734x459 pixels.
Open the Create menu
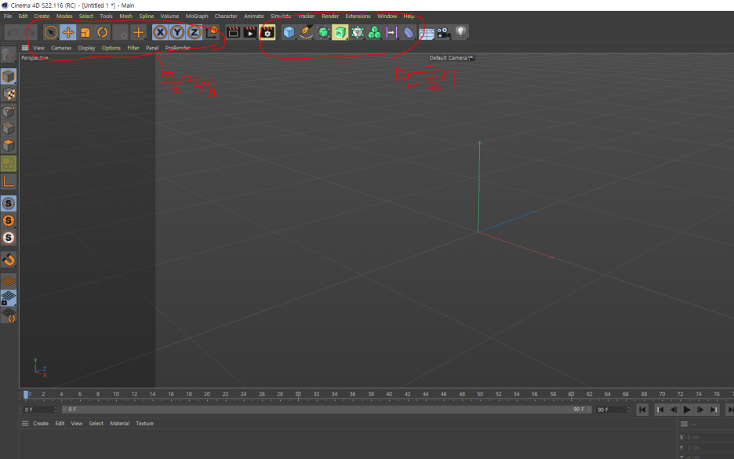click(42, 16)
